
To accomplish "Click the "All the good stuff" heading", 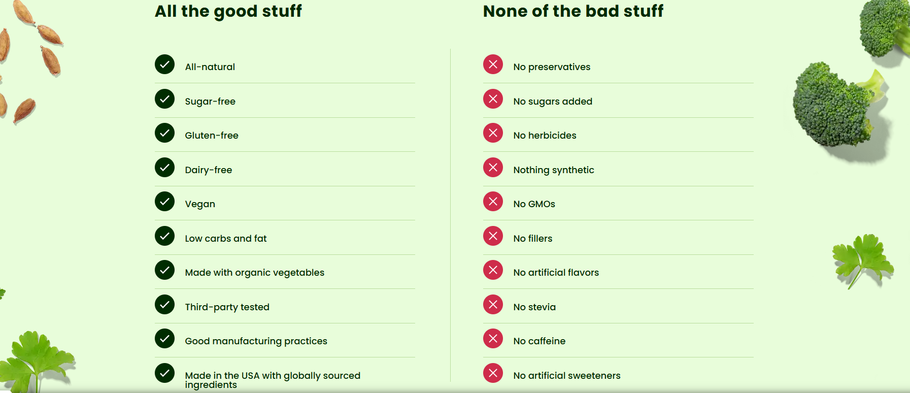I will pyautogui.click(x=228, y=11).
